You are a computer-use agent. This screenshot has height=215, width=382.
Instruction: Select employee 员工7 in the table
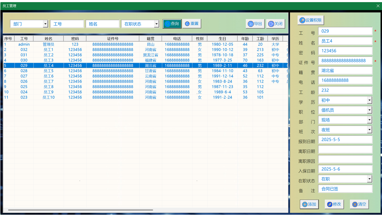tap(145, 81)
